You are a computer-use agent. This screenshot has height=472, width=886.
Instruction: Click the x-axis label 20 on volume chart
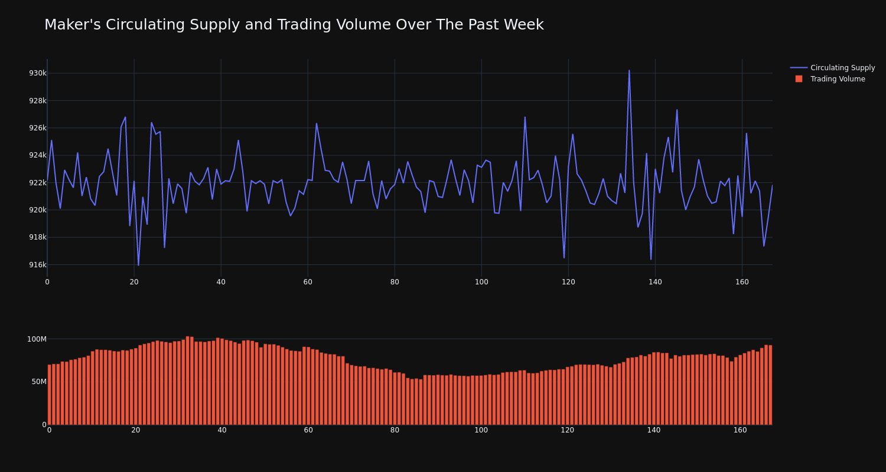point(136,430)
